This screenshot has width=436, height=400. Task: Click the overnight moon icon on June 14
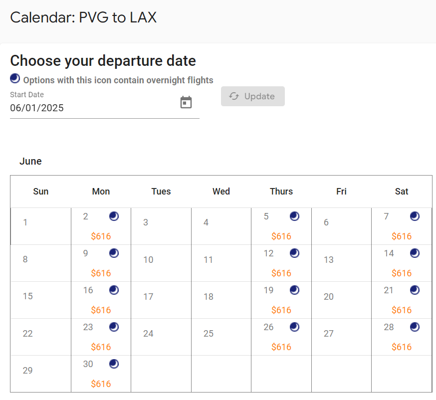pyautogui.click(x=415, y=253)
